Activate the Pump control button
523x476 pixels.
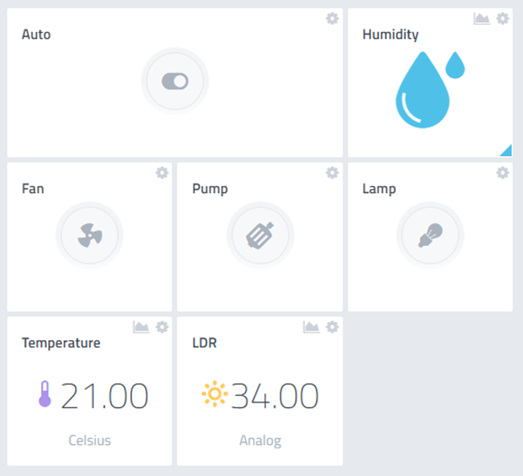coord(260,235)
